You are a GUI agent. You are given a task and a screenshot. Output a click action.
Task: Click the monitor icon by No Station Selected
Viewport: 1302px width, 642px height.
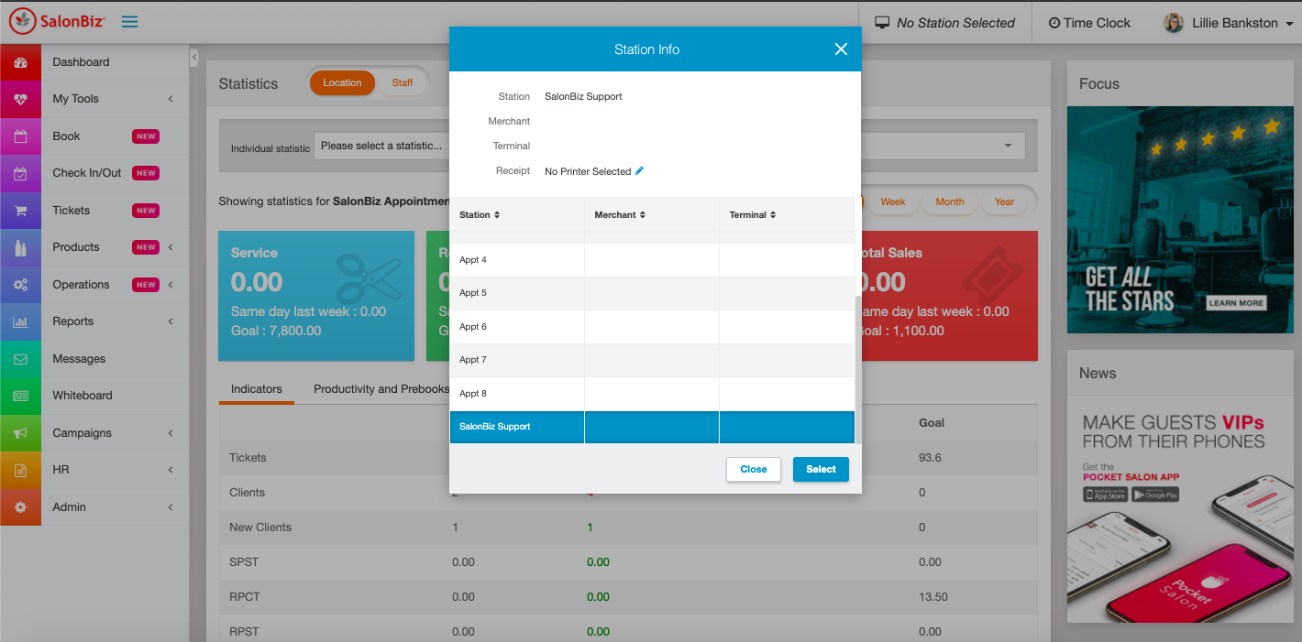pyautogui.click(x=882, y=22)
